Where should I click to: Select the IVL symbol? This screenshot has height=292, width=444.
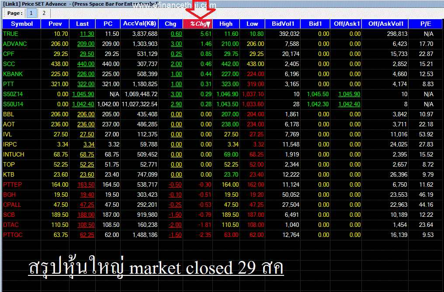point(7,135)
